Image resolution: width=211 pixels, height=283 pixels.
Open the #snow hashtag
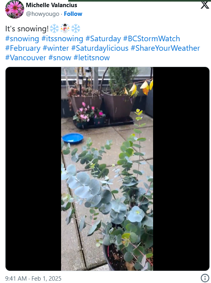(x=60, y=58)
